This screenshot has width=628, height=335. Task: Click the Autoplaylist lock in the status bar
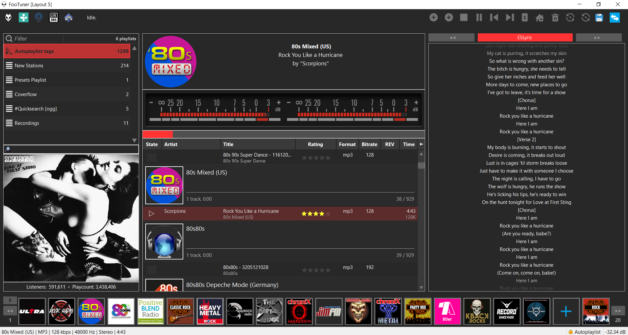(584, 332)
